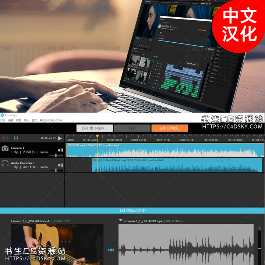265x265 pixels.
Task: Open the 编辑 menu
Action: tap(11, 120)
